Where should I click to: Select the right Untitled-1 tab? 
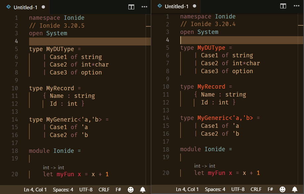pos(176,6)
